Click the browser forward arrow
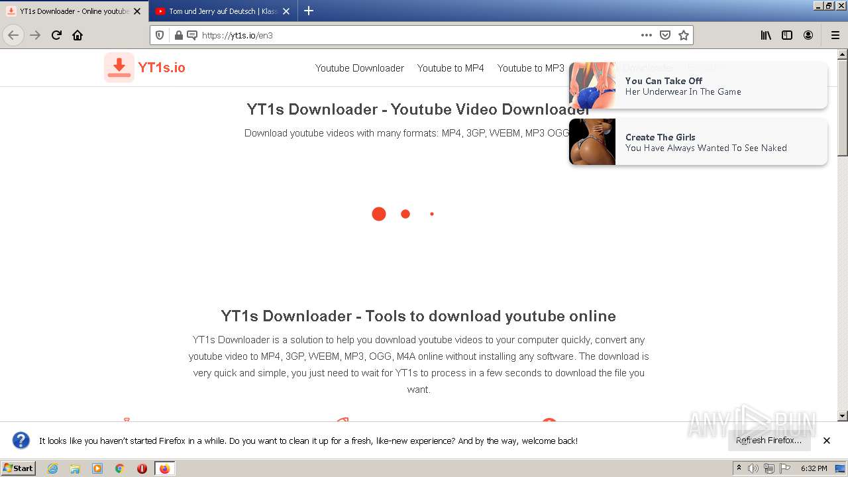Viewport: 848px width, 477px height. 35,35
